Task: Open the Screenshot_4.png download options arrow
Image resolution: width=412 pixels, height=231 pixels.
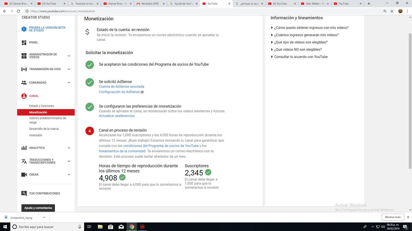Action: 44,217
